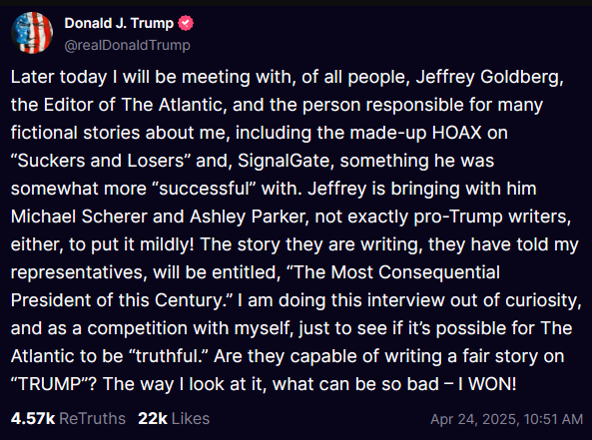Open Donald J. Trump's profile avatar

32,33
